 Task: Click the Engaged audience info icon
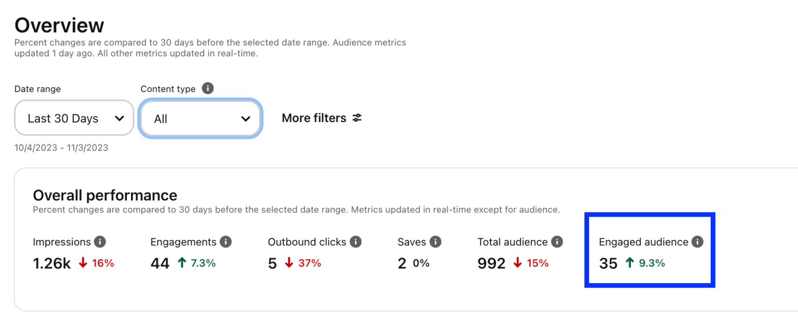click(x=698, y=241)
